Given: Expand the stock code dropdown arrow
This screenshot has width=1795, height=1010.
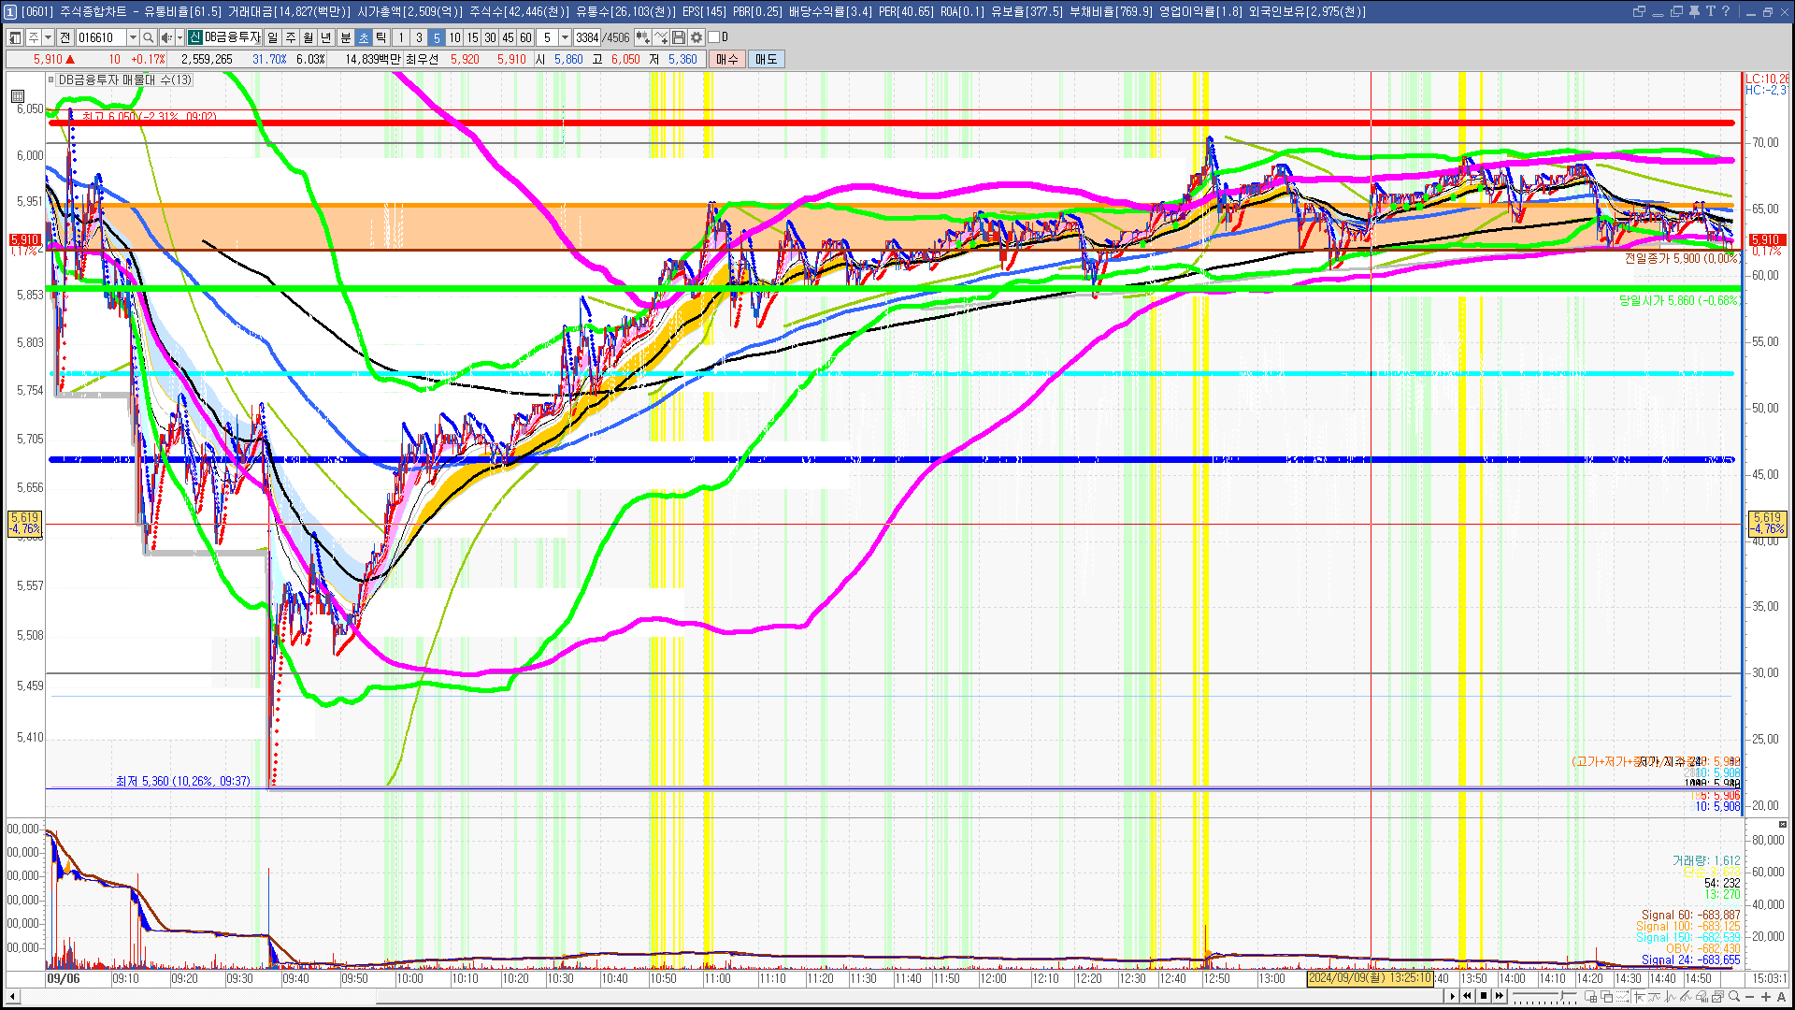Looking at the screenshot, I should pos(133,37).
